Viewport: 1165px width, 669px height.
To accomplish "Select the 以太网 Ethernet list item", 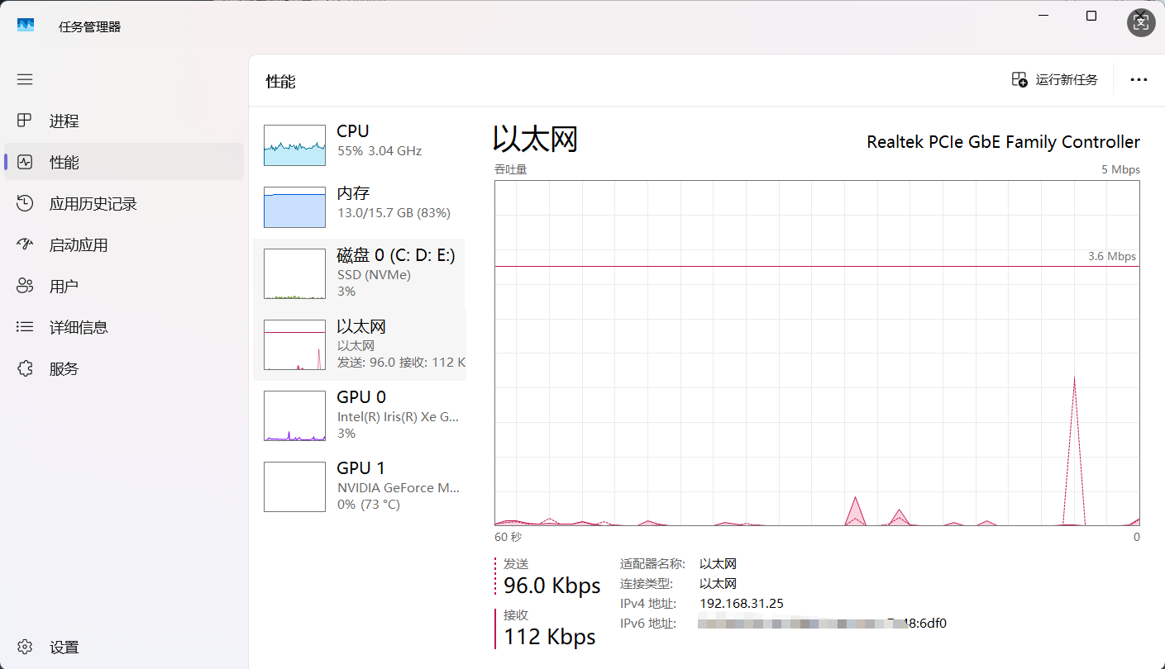I will click(x=360, y=344).
